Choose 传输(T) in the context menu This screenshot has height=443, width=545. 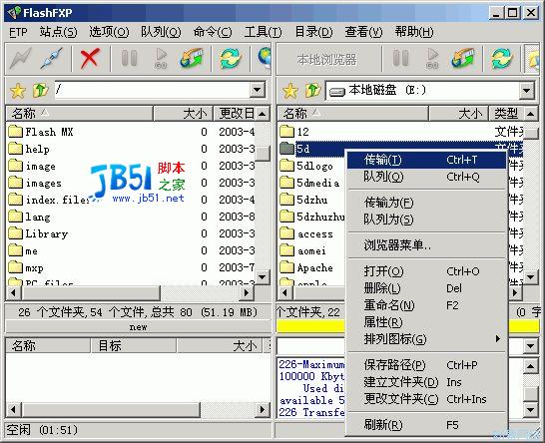(426, 160)
